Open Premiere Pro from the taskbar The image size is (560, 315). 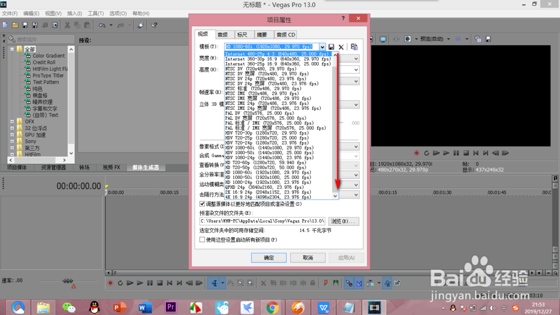(171, 307)
